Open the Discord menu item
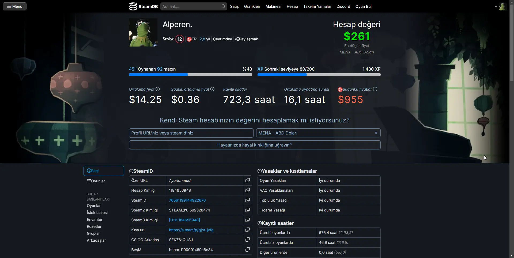The height and width of the screenshot is (258, 514). 343,6
